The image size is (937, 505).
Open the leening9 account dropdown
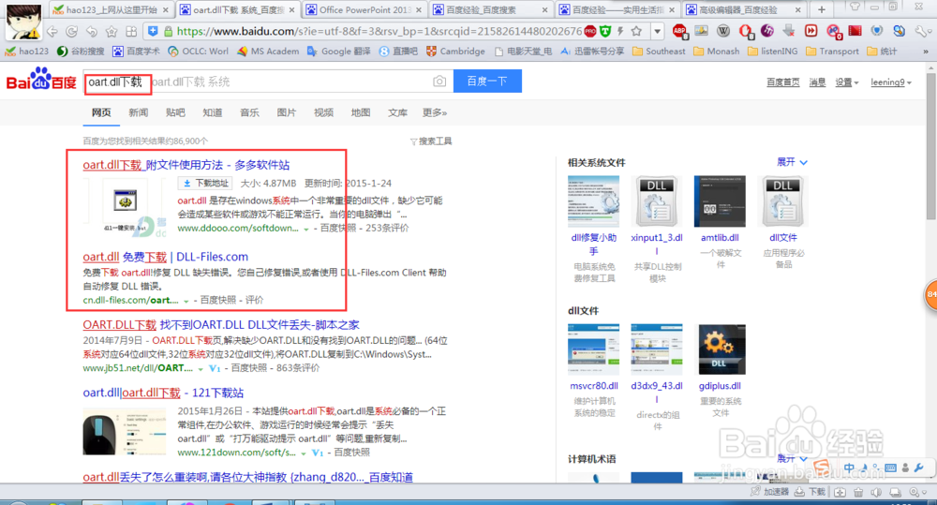(x=890, y=82)
